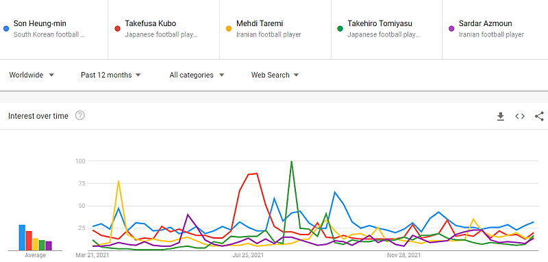Click the red dot for Takefusa Kubo
Viewport: 548px width, 262px height.
pos(118,29)
